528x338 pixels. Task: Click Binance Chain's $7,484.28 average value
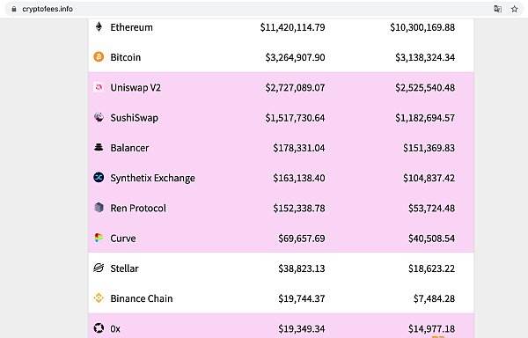pyautogui.click(x=434, y=298)
